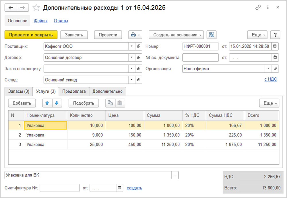The width and height of the screenshot is (287, 198).
Task: Click the Цена column header
Action: pos(125,115)
